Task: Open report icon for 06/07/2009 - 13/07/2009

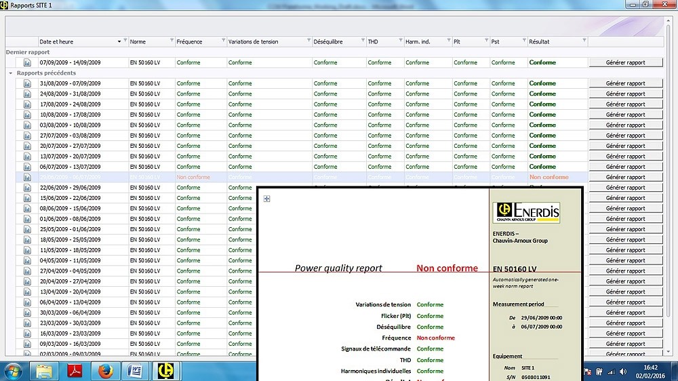Action: coord(27,167)
